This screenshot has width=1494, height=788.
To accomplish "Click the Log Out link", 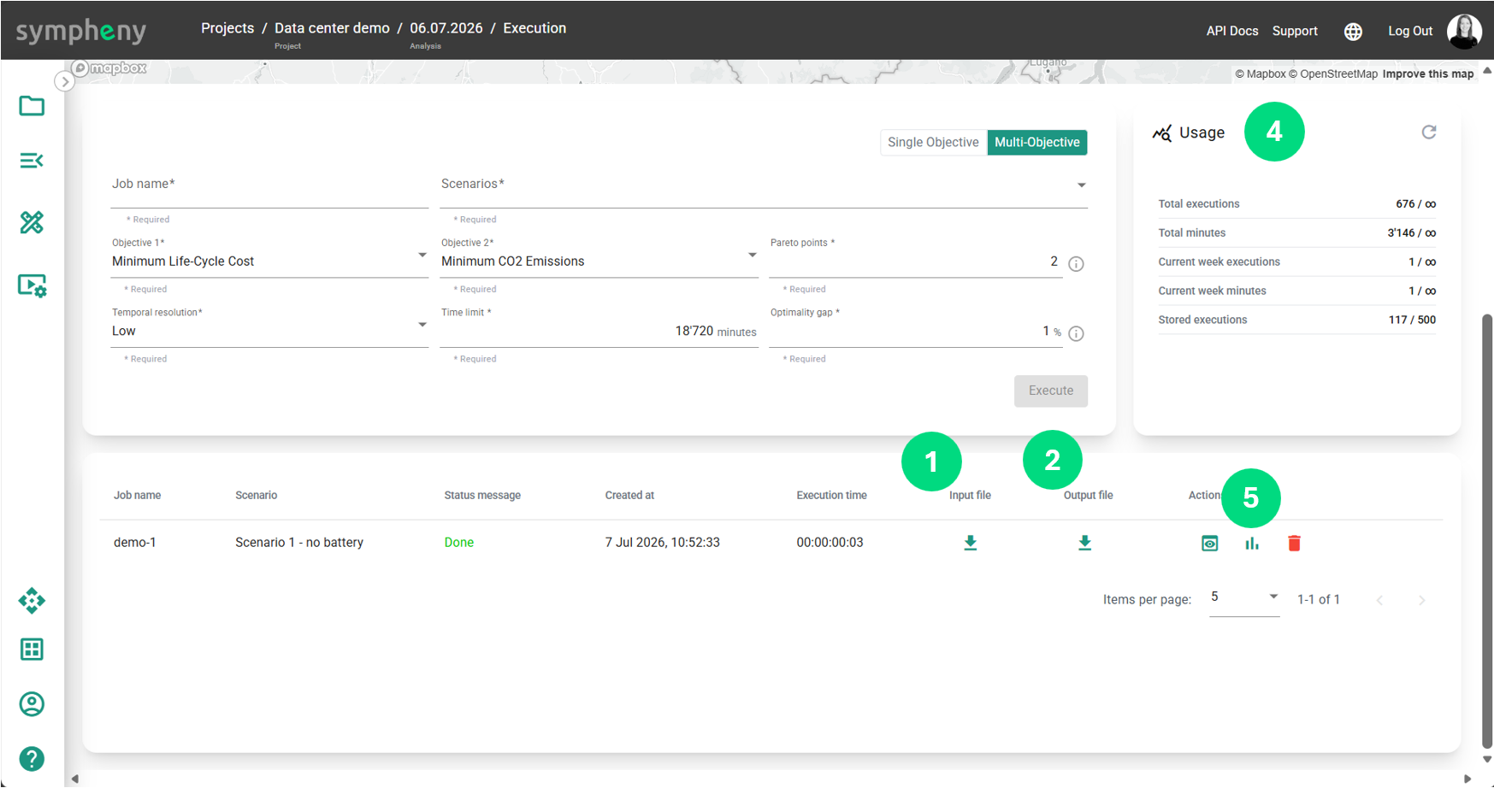I will [1410, 31].
